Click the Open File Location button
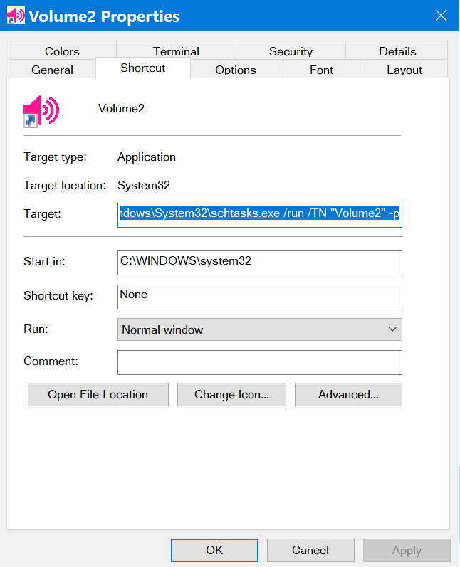 pos(98,395)
